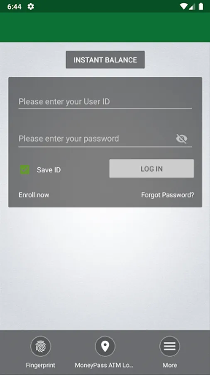210x375 pixels.
Task: Open the MoneyPass ATM locator pin icon
Action: tap(105, 346)
